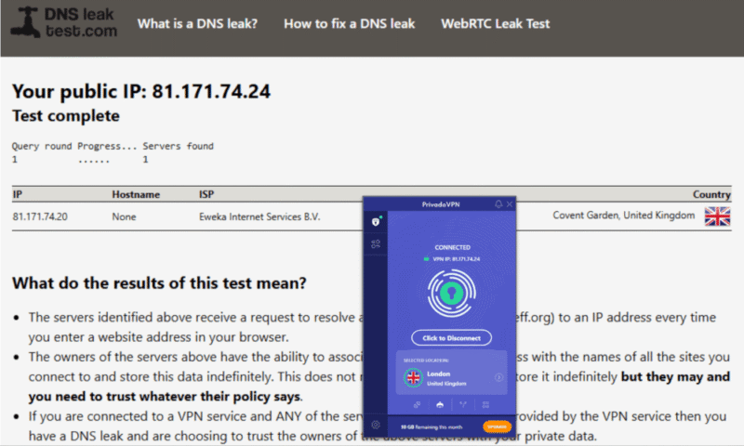Select the shield home icon in PrivadoVPN sidebar

coord(376,221)
